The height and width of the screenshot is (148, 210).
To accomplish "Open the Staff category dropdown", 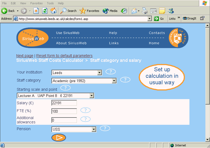I will click(x=114, y=81).
